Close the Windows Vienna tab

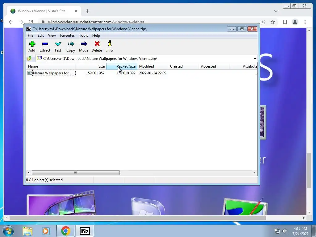pyautogui.click(x=76, y=11)
